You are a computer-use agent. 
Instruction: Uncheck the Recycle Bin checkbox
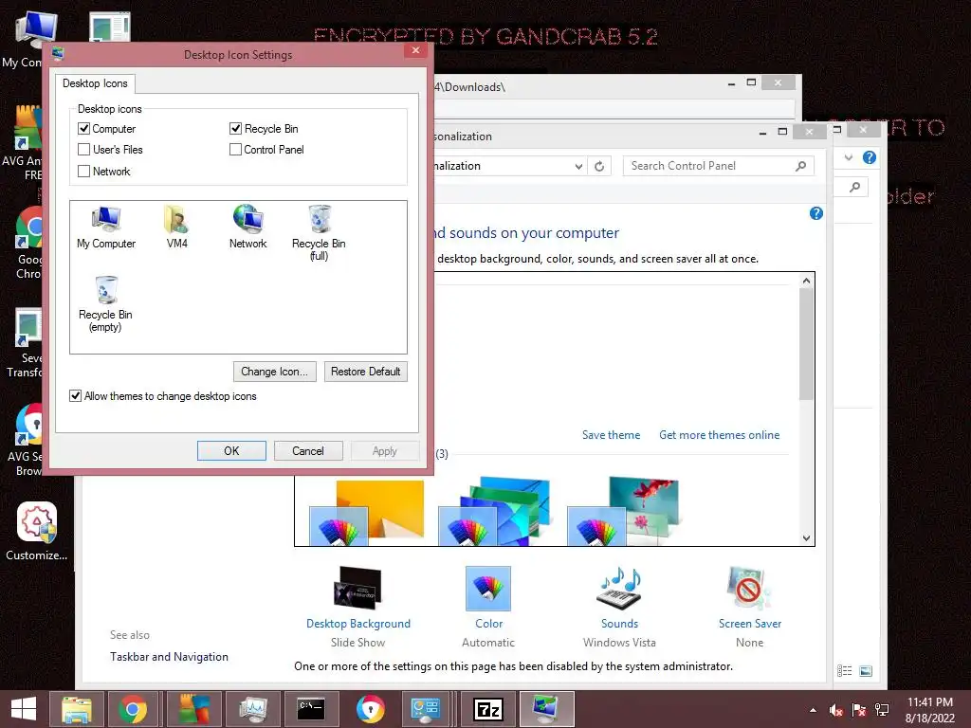pos(235,129)
